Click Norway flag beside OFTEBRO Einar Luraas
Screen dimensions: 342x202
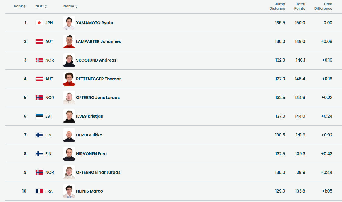pos(39,172)
